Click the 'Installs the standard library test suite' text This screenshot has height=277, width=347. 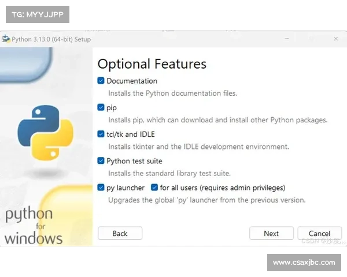click(169, 173)
